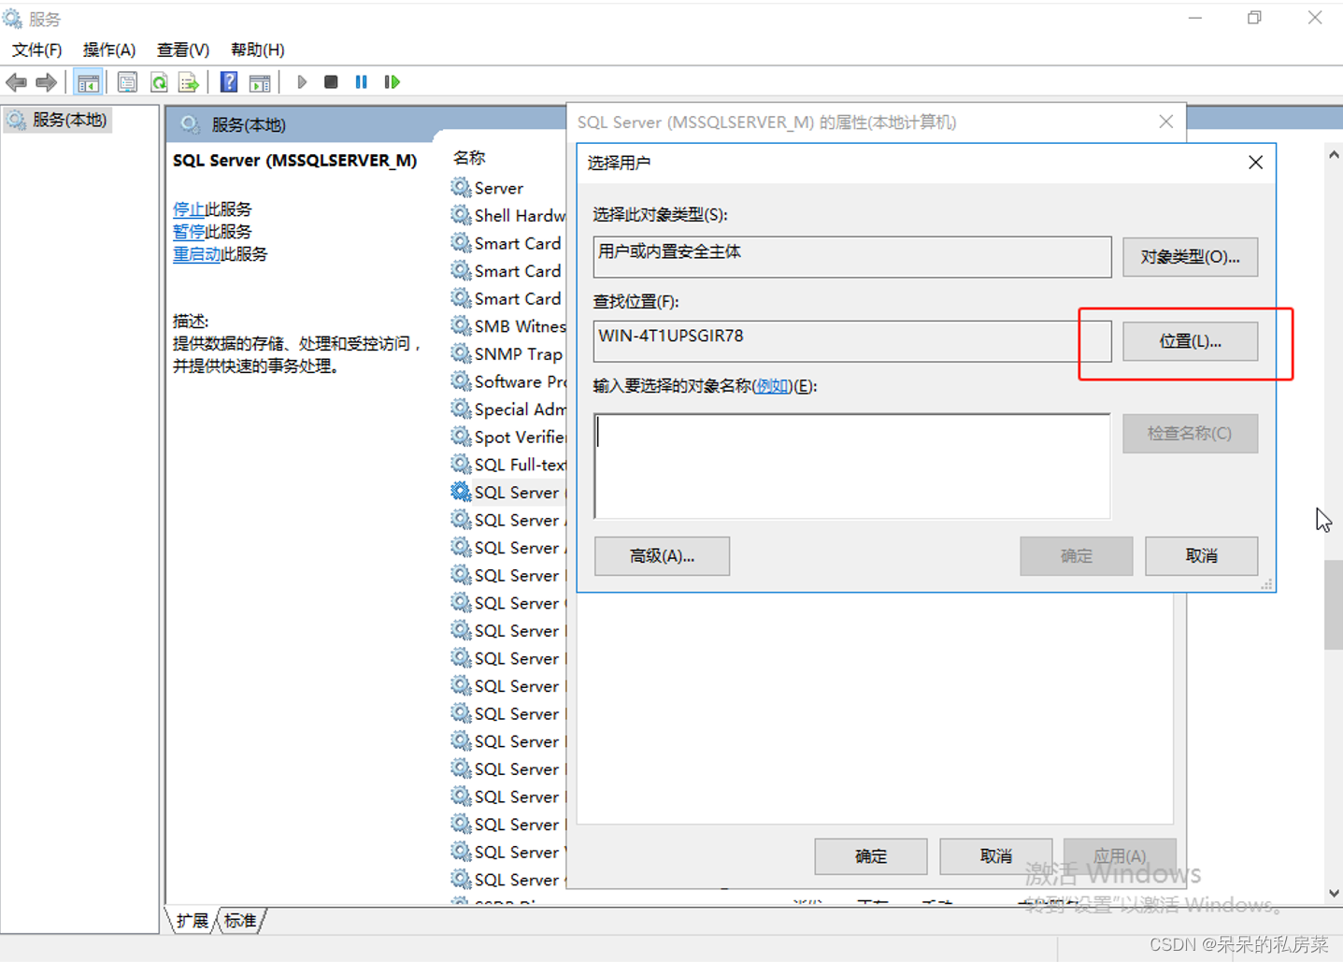This screenshot has width=1343, height=962.
Task: Open the Properties toolbar icon
Action: [x=127, y=82]
